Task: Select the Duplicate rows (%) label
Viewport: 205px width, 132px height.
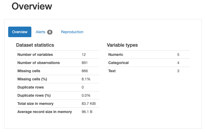Action: tap(34, 95)
